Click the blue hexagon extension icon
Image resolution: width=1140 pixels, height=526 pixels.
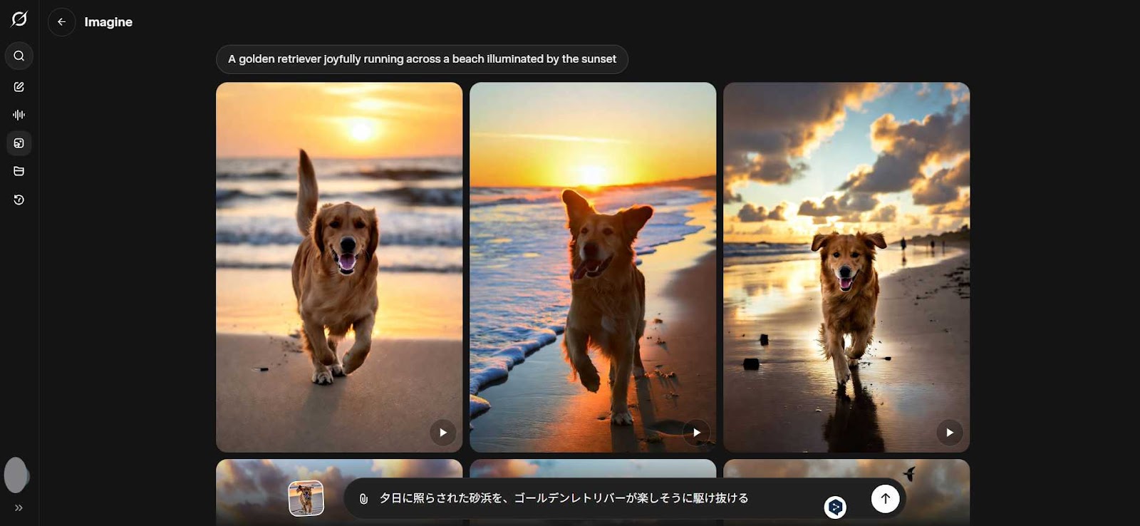coord(835,507)
